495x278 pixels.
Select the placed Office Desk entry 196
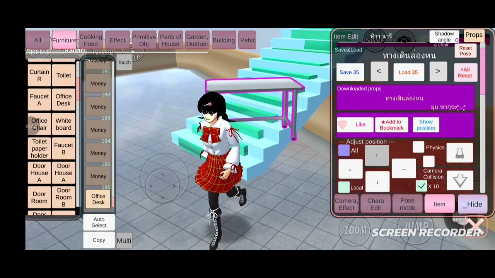click(x=98, y=199)
